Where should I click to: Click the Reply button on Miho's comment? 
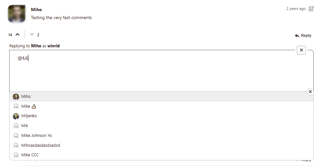tap(303, 36)
